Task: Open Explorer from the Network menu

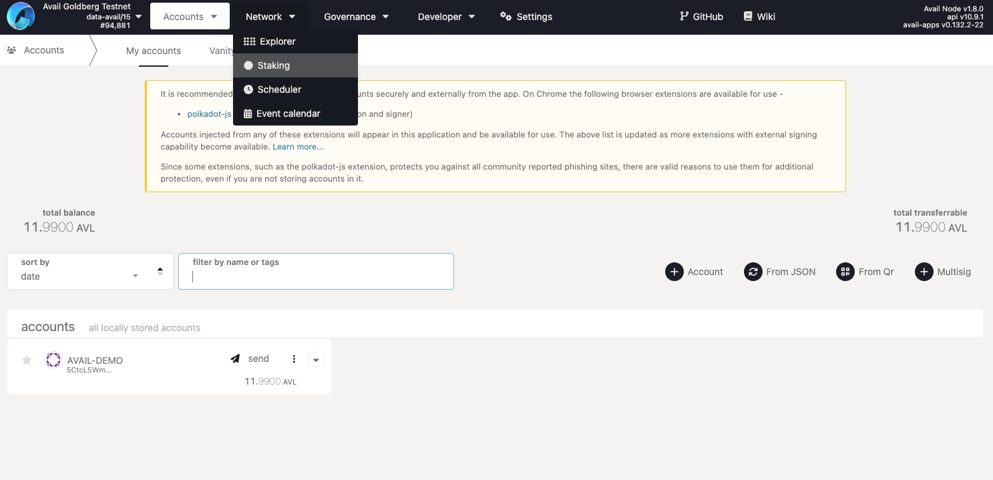Action: click(x=277, y=41)
